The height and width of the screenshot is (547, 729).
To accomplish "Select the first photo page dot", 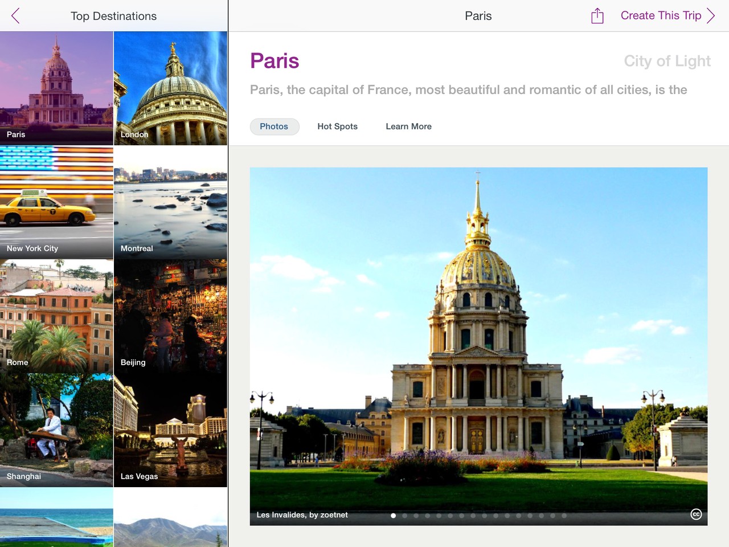I will (x=393, y=516).
